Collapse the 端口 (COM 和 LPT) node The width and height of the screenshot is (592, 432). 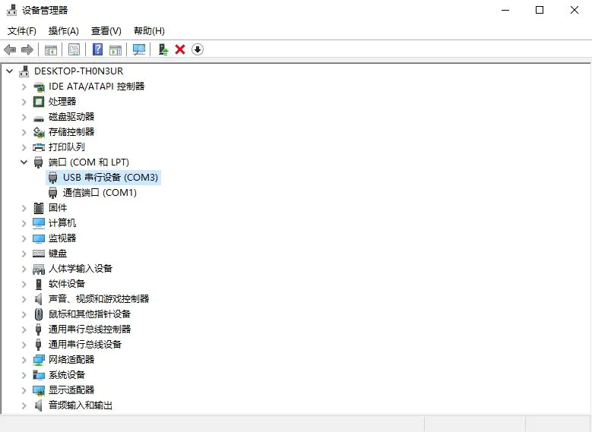tap(24, 162)
